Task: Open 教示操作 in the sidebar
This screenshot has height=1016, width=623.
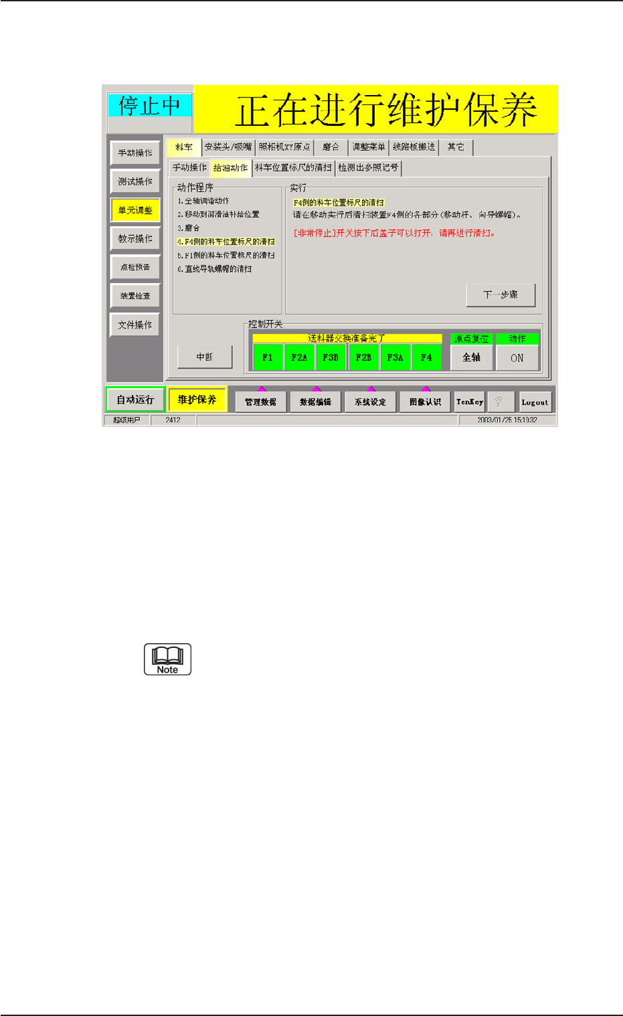Action: 135,239
